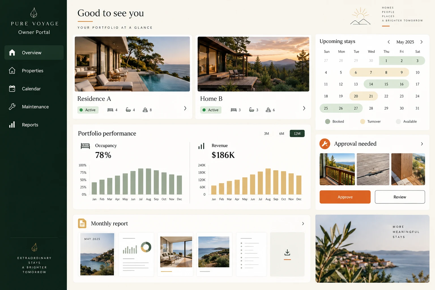Open the Residence A pool photo

132,64
